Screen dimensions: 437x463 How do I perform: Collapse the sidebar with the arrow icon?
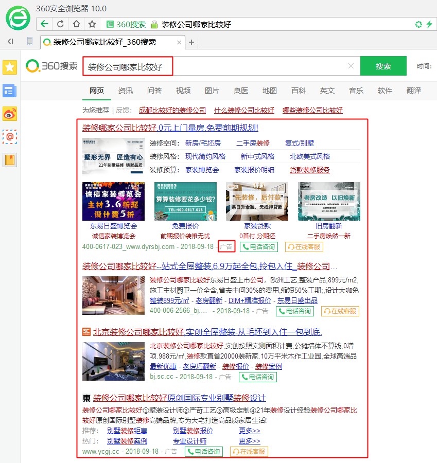point(11,41)
